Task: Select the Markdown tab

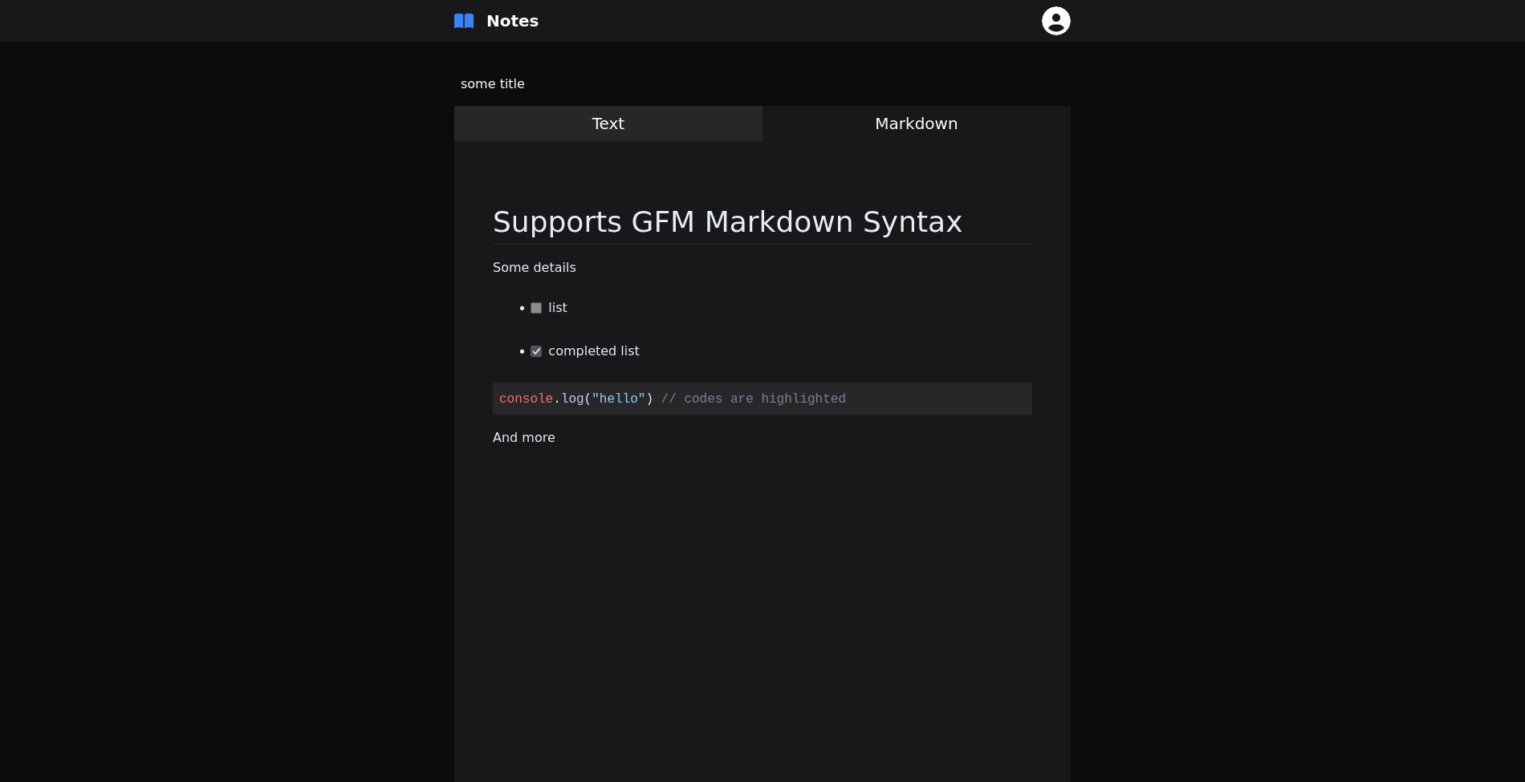Action: (916, 124)
